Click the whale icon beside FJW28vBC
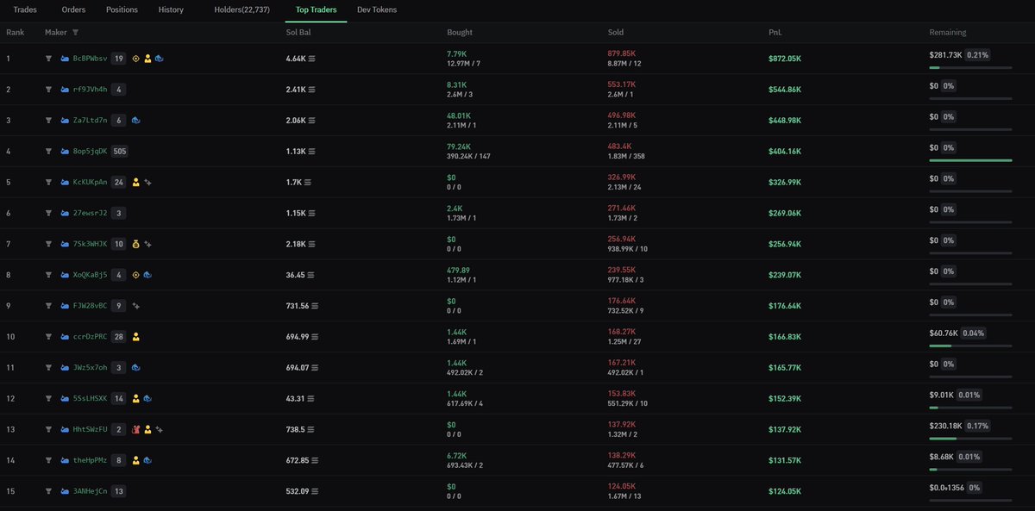Screen dimensions: 1035x511 (x=65, y=306)
